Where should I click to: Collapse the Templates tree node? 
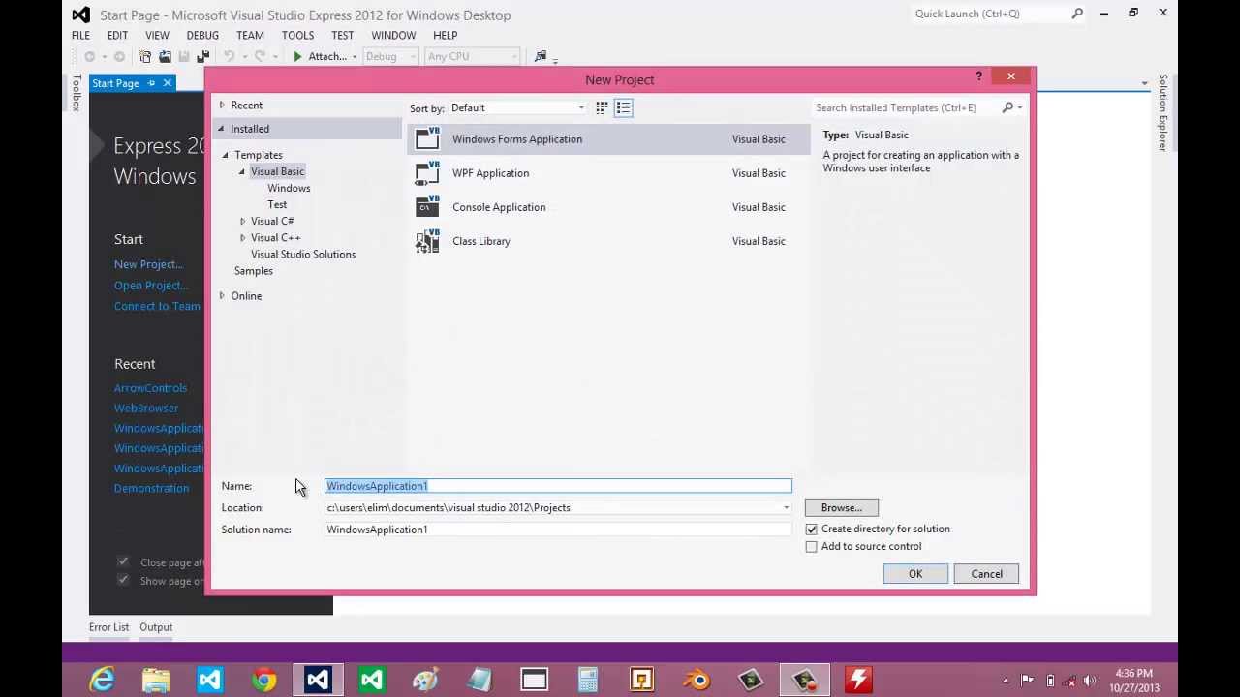point(226,155)
